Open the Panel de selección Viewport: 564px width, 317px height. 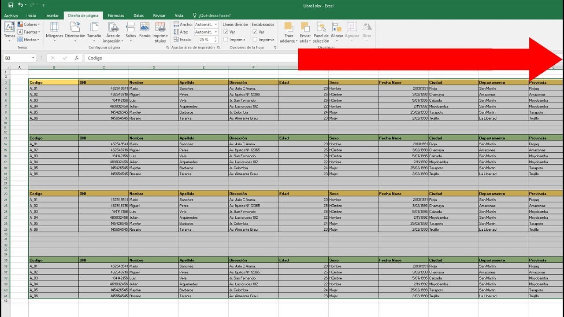click(321, 32)
